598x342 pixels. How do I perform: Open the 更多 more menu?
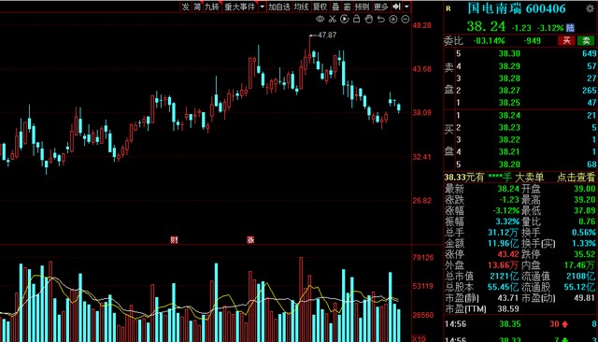[380, 7]
